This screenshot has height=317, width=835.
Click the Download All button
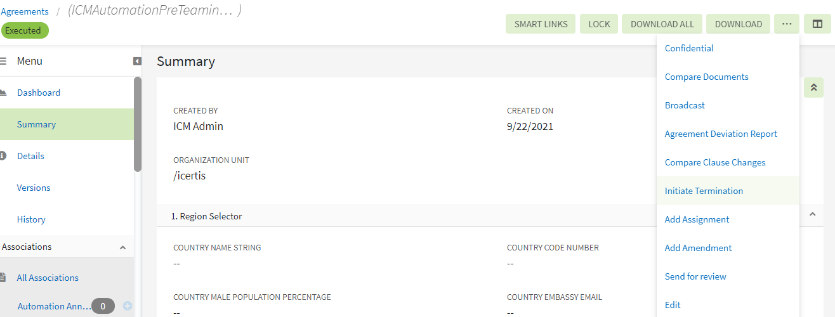pyautogui.click(x=662, y=24)
